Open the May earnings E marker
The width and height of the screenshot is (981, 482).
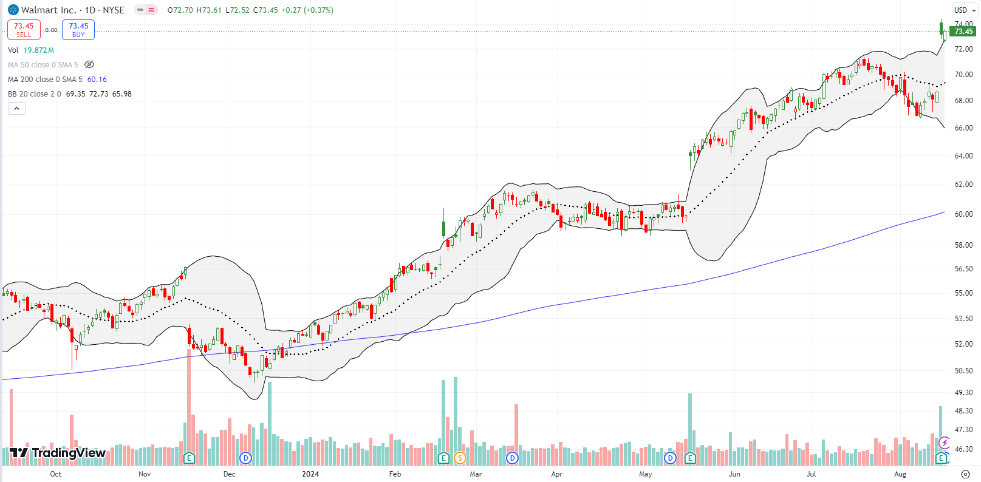(690, 458)
